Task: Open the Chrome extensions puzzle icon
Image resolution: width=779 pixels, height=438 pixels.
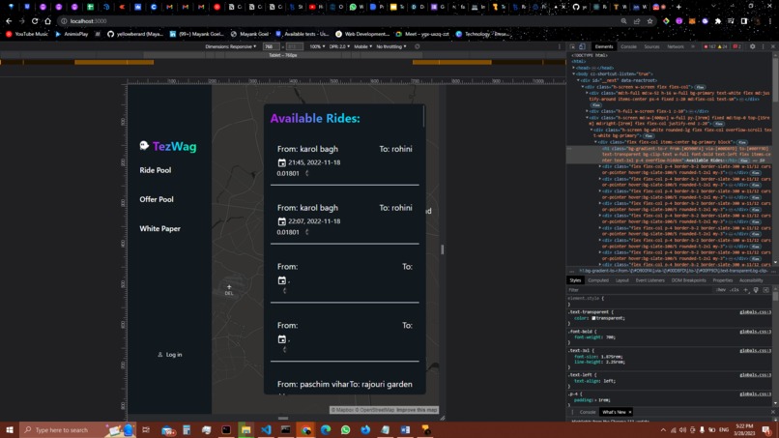Action: tap(718, 21)
